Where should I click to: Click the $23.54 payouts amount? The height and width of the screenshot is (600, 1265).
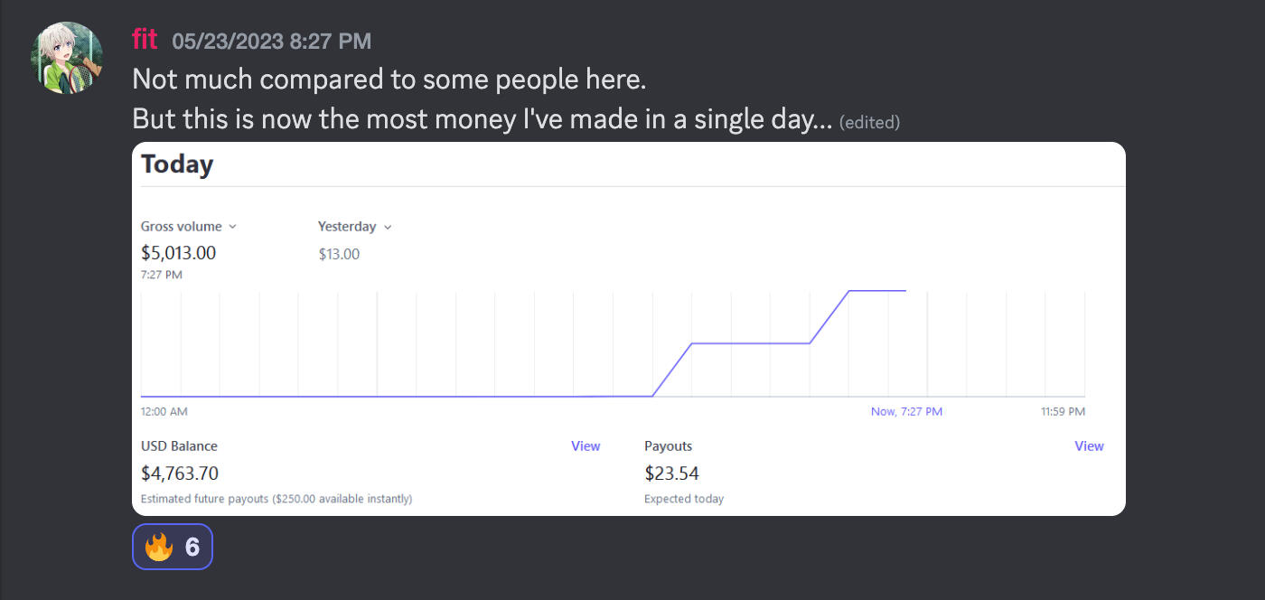[x=671, y=473]
